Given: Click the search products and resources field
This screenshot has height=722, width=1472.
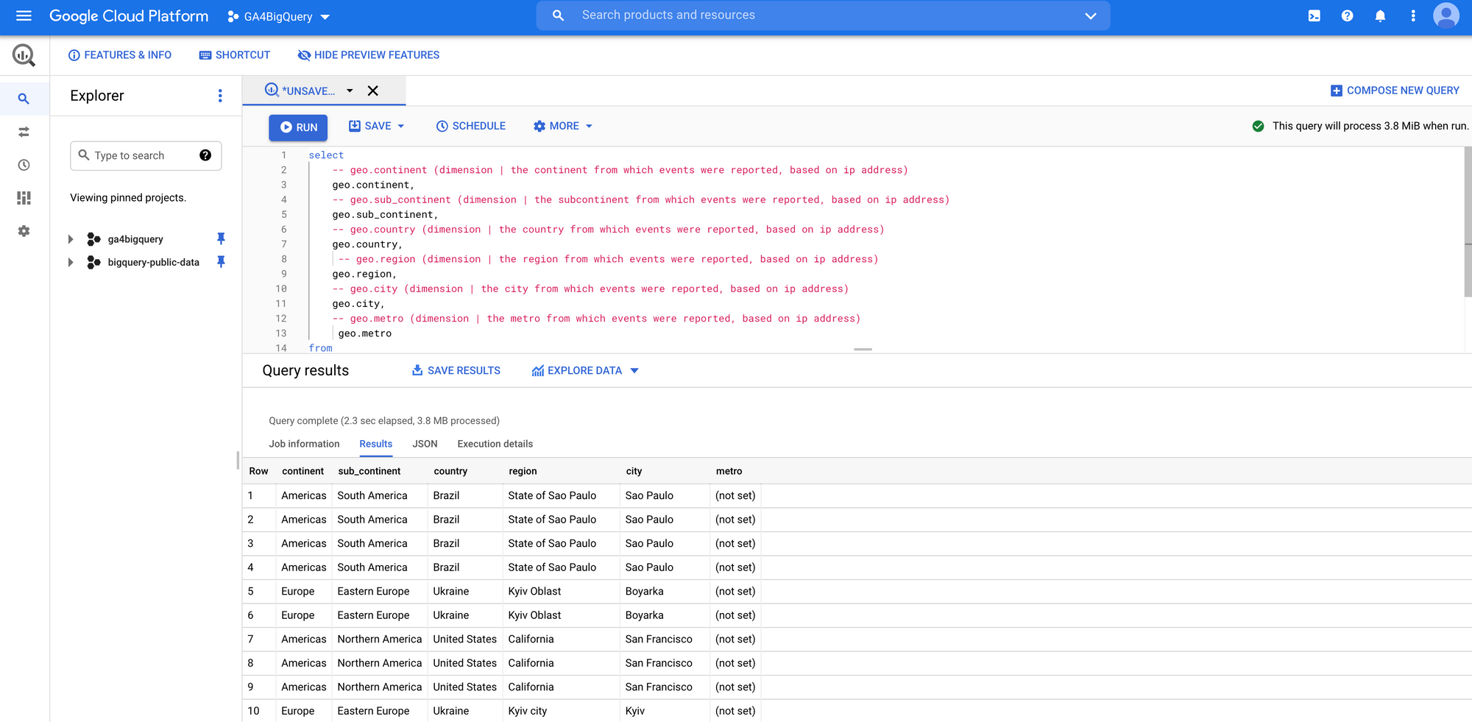Looking at the screenshot, I should point(823,15).
